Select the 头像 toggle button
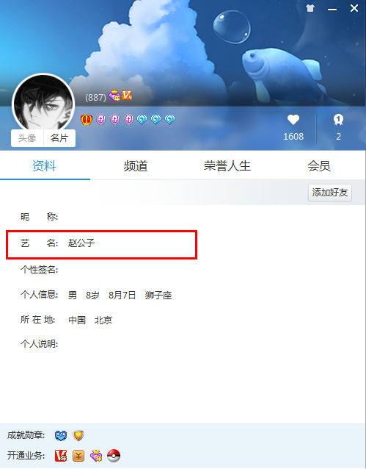The width and height of the screenshot is (366, 469). (27, 138)
